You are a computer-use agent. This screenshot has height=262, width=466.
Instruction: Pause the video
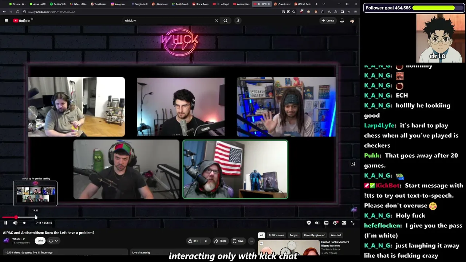(x=6, y=223)
